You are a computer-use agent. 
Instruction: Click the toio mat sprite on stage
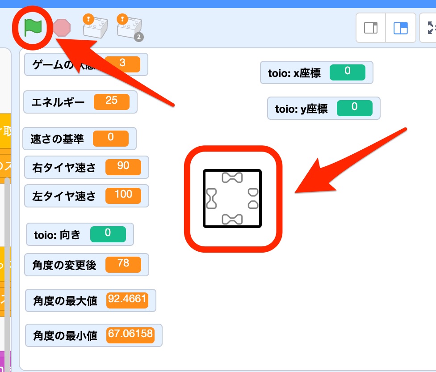[232, 199]
